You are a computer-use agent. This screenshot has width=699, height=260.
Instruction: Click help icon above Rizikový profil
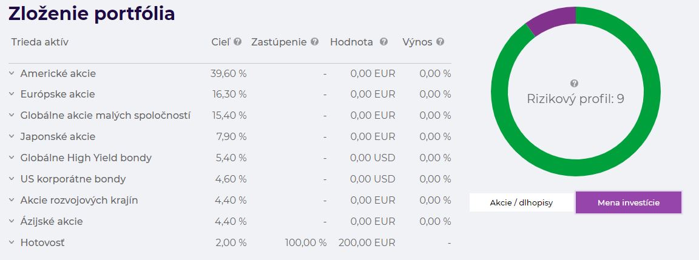pos(574,83)
